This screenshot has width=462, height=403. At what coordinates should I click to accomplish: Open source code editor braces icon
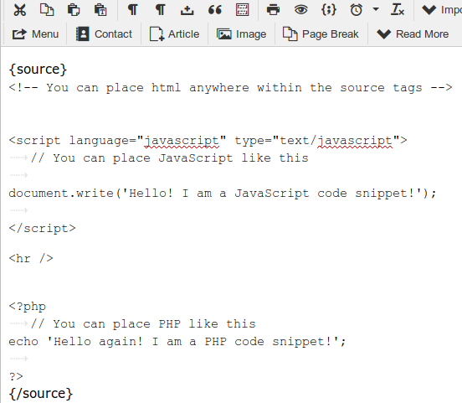pos(329,10)
